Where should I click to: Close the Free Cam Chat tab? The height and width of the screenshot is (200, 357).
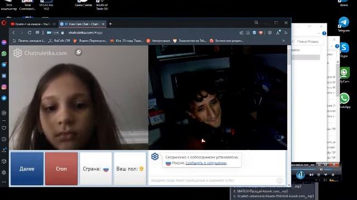103,24
